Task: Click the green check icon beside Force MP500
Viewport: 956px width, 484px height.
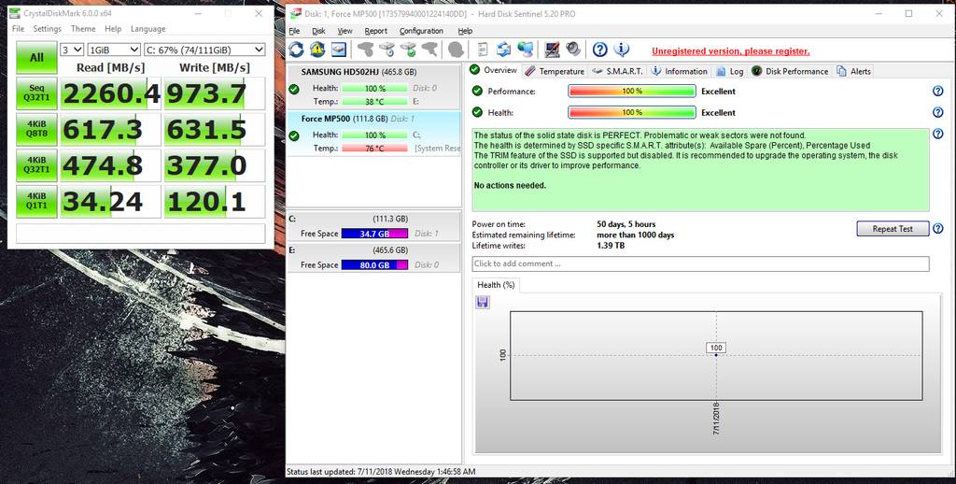Action: 294,135
